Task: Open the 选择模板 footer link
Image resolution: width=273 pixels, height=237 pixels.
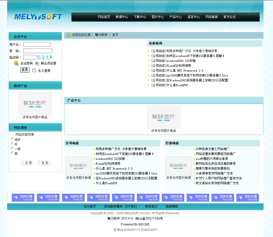Action: click(171, 206)
